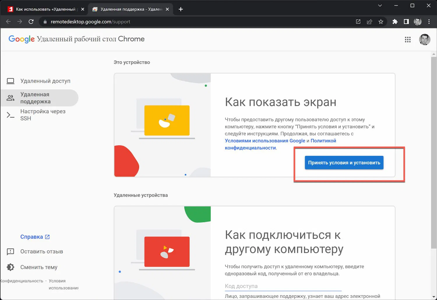Screen dimensions: 437x300
Task: Click the «Код доступа» input field
Action: click(x=283, y=286)
